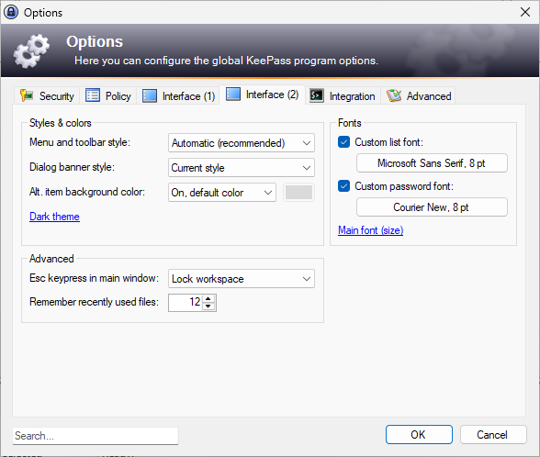This screenshot has width=540, height=457.
Task: Expand the Dialog banner style dropdown
Action: click(241, 168)
